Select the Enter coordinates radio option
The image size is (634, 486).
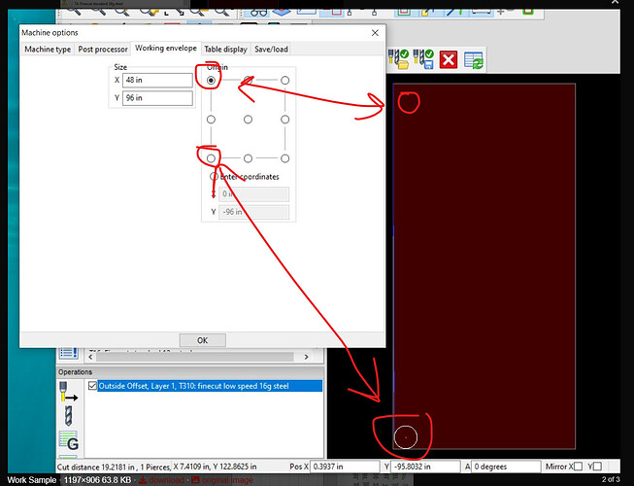tap(215, 176)
